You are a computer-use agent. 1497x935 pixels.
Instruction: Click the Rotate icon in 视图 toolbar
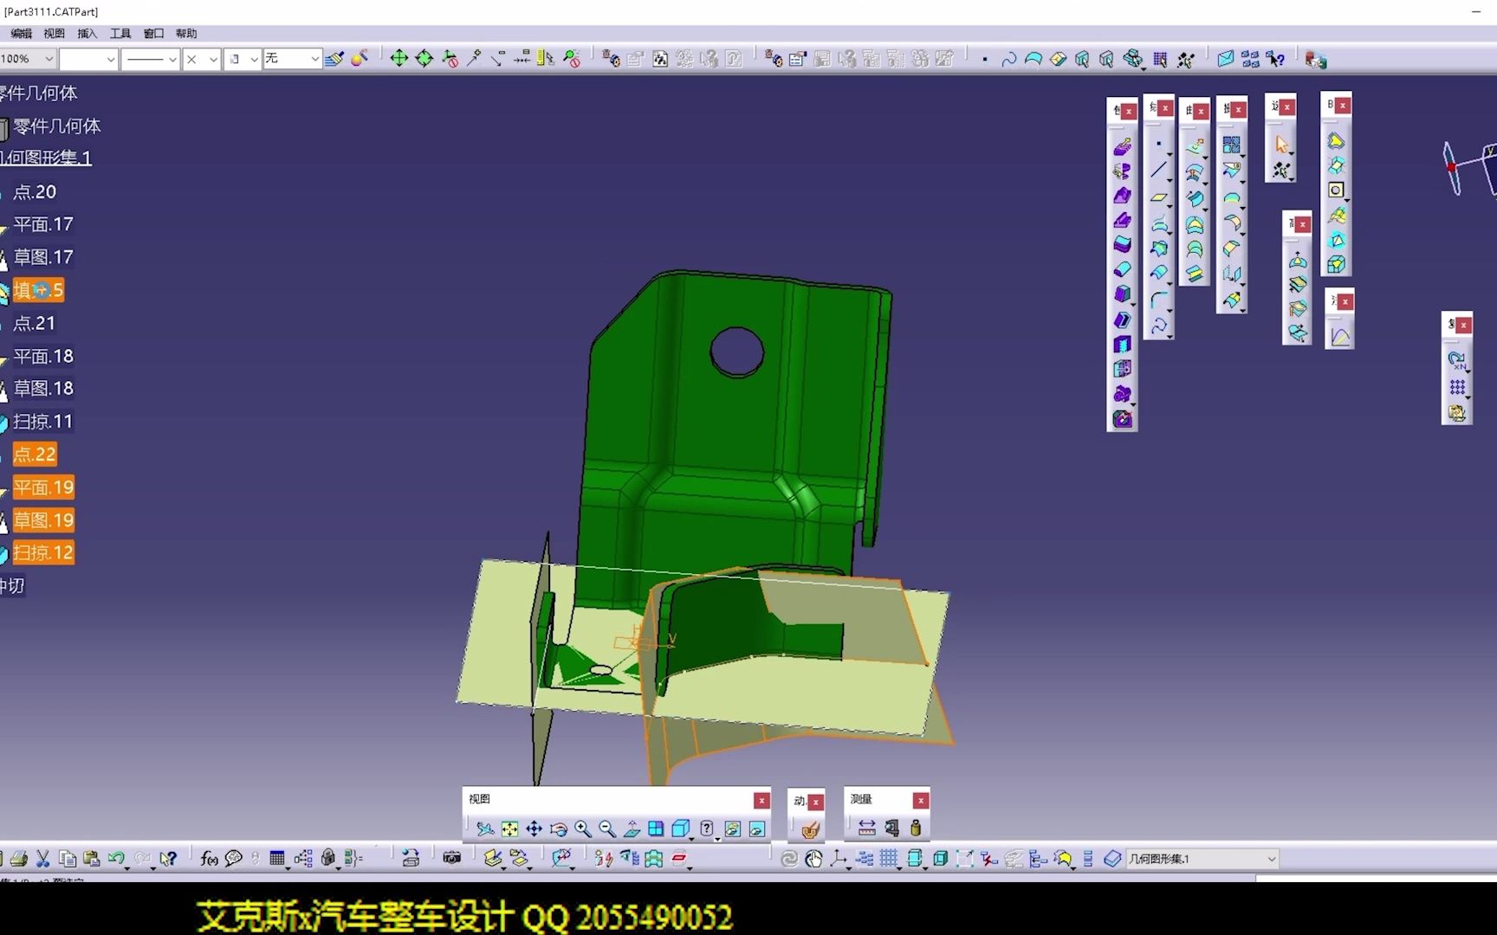click(x=559, y=829)
